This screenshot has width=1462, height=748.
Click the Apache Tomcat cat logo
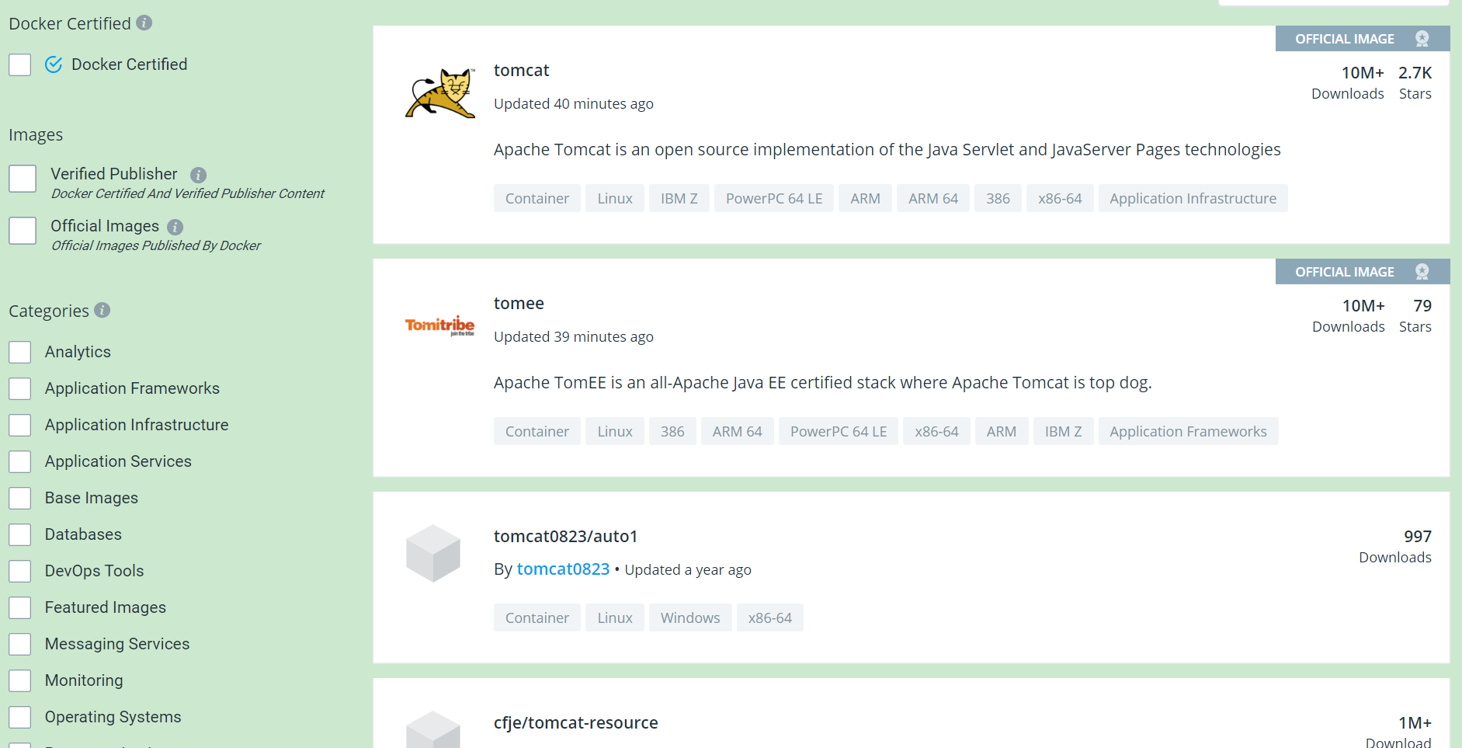click(440, 93)
